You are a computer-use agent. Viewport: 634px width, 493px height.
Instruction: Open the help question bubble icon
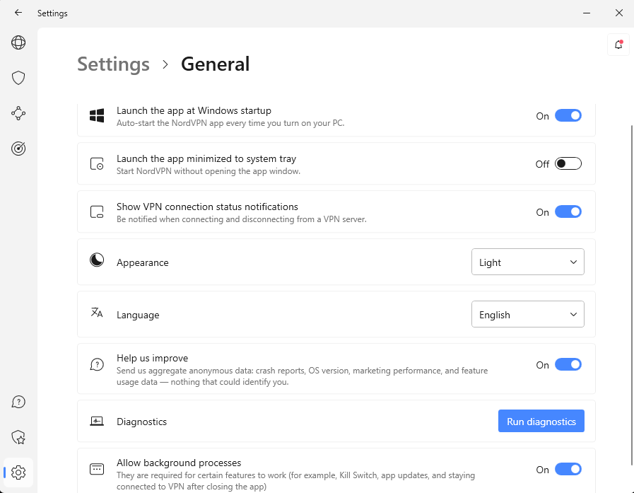coord(18,402)
